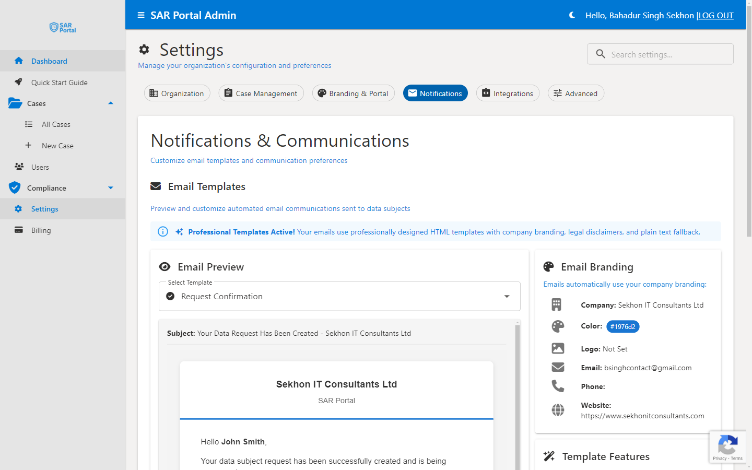Open All Cases from the sidebar
The image size is (752, 470).
[55, 124]
